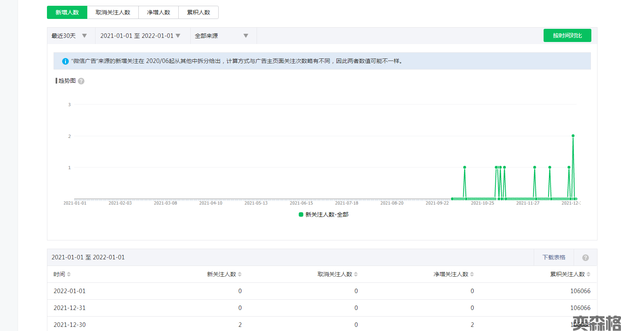Click the peak data point valued 2
Image resolution: width=621 pixels, height=331 pixels.
(573, 135)
